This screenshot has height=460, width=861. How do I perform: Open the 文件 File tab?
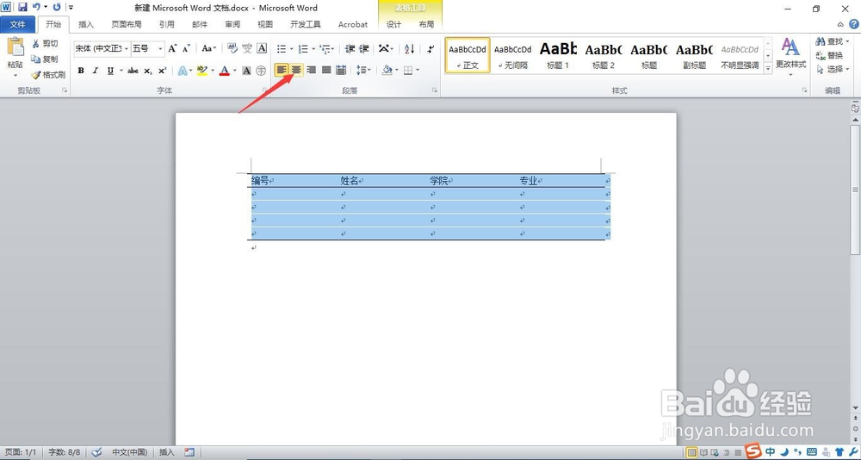pyautogui.click(x=17, y=24)
